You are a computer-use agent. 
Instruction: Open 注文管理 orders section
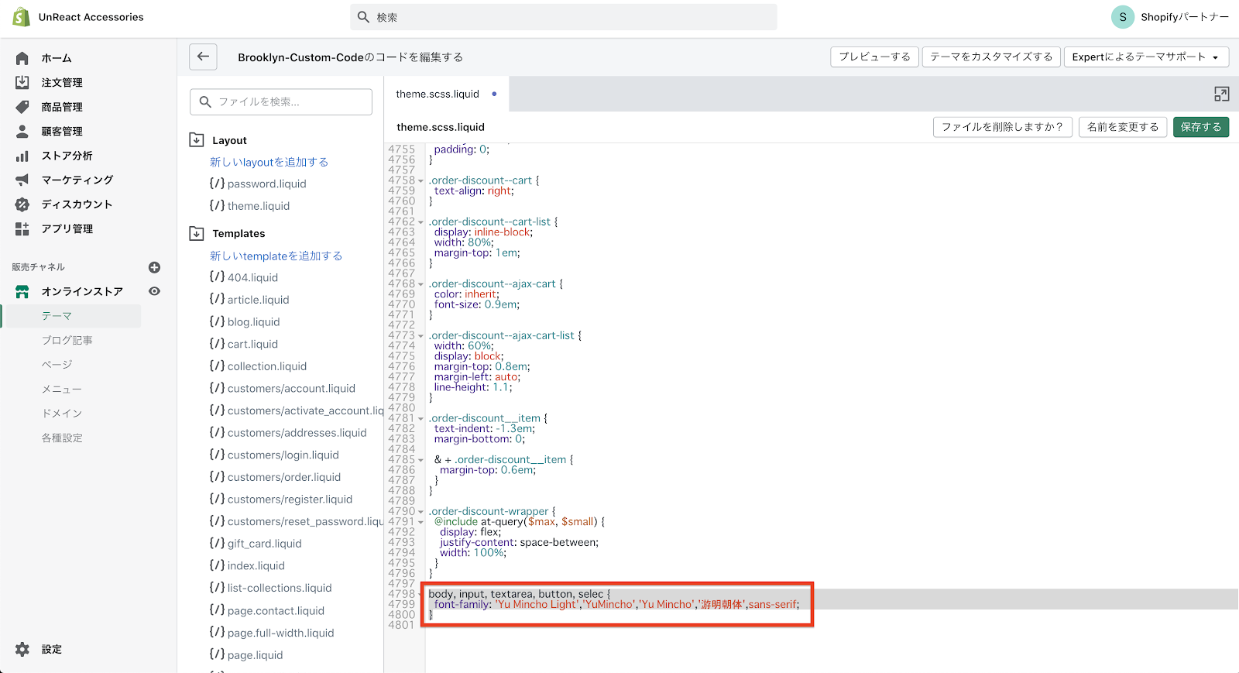click(61, 83)
